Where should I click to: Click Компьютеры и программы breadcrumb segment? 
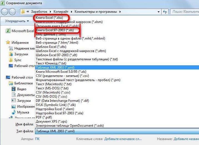coord(95,12)
